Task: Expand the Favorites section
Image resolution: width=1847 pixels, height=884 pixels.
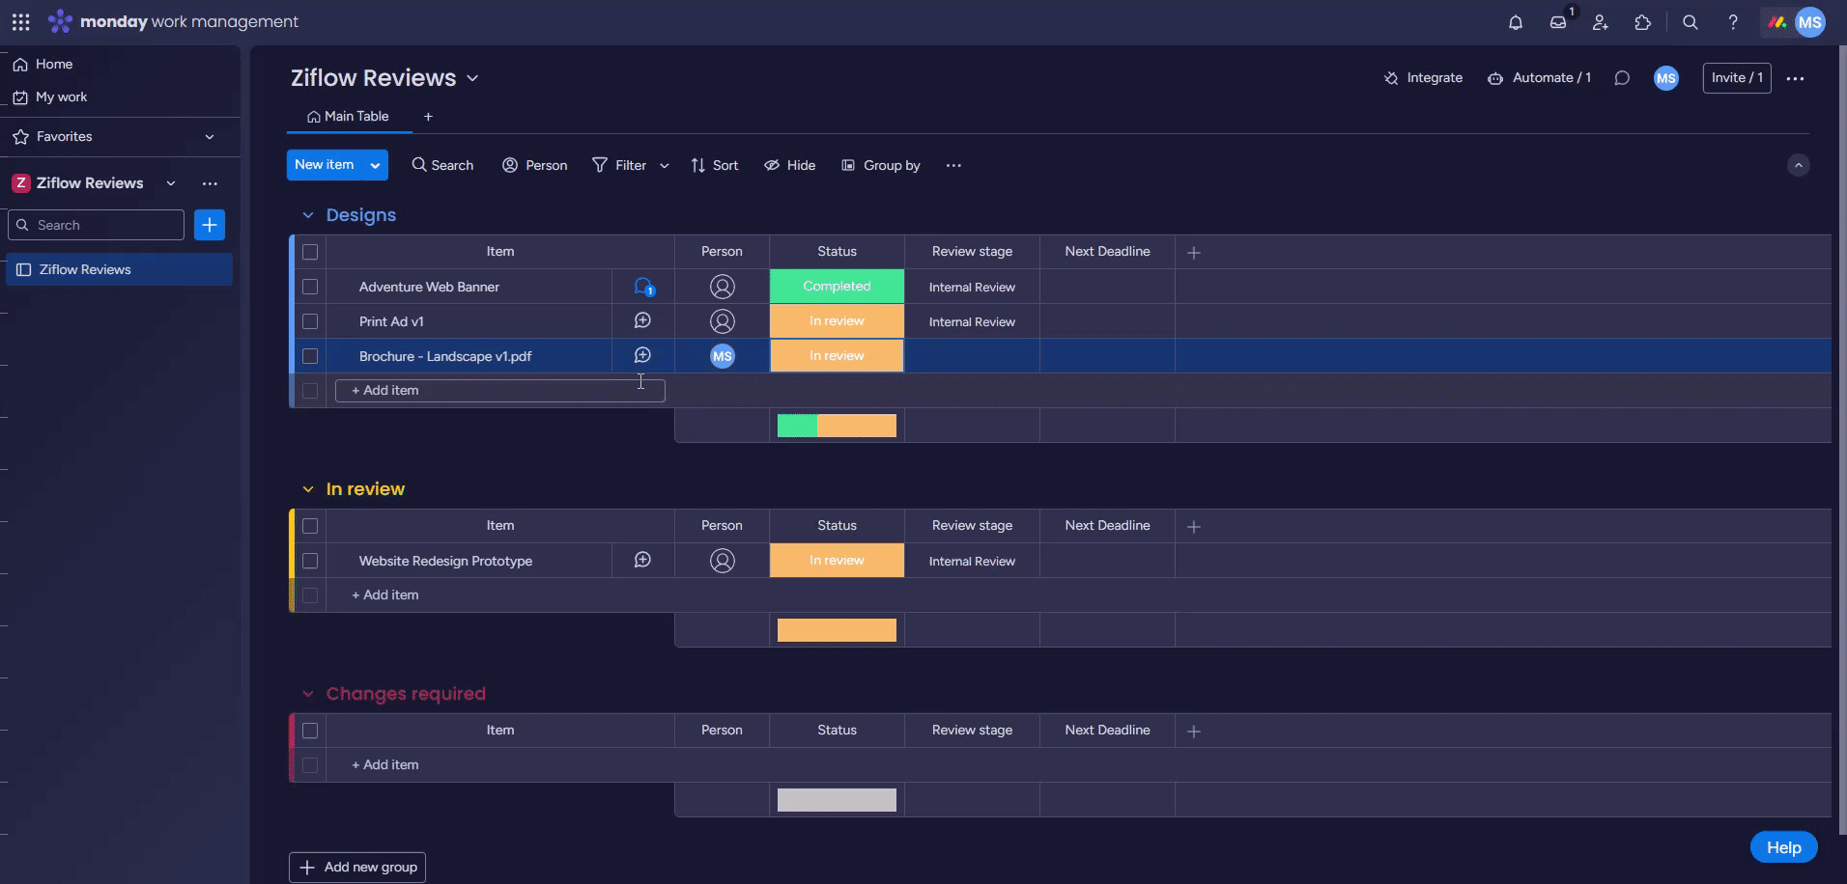Action: (210, 137)
